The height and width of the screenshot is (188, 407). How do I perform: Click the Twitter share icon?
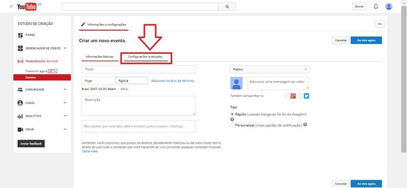(306, 96)
